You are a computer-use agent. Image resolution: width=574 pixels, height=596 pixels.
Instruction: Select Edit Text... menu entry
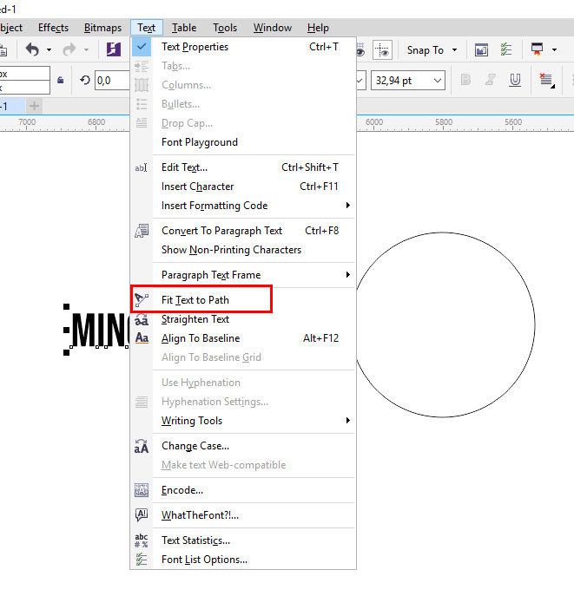click(x=243, y=167)
